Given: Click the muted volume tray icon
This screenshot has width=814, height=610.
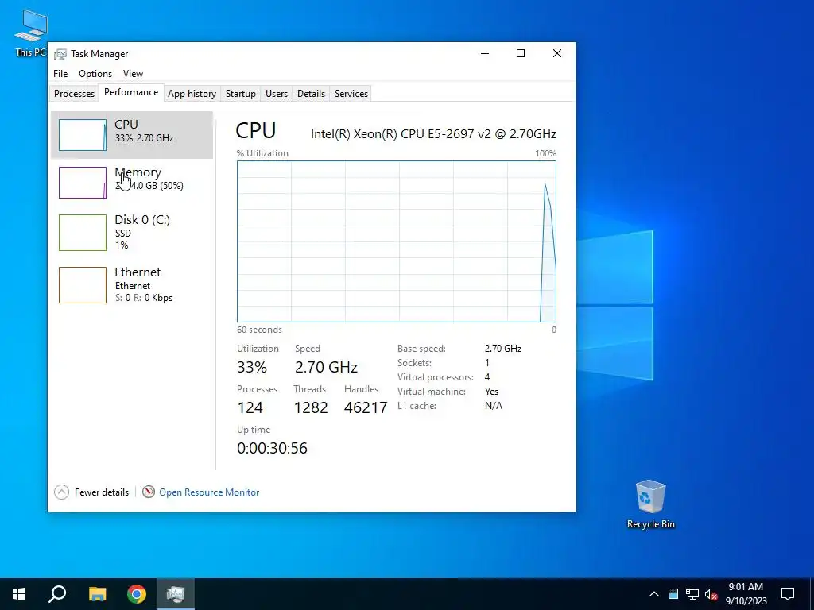Looking at the screenshot, I should (711, 594).
